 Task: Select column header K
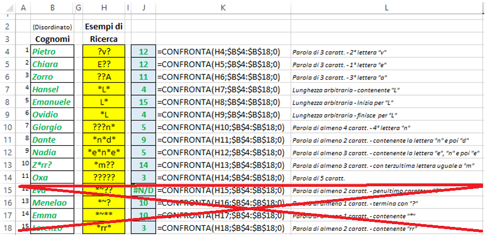223,8
